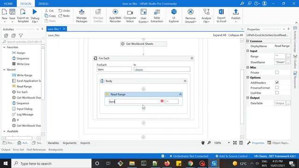Screen dimensions: 299x168
Task: Click designer search magnifier icon
Action: pyautogui.click(x=209, y=143)
